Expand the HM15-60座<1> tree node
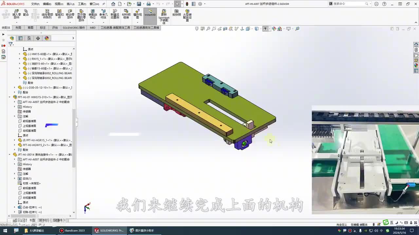The height and width of the screenshot is (235, 419). pyautogui.click(x=19, y=54)
